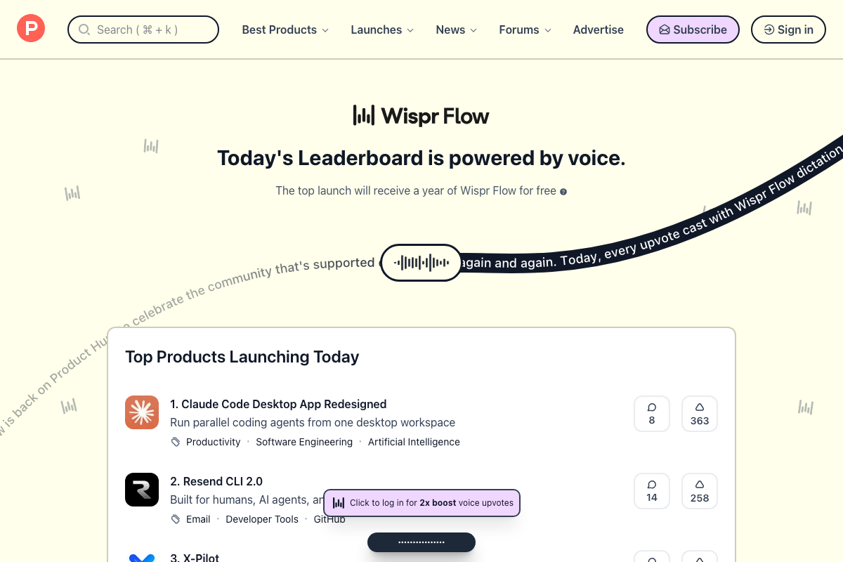Click the Subscribe button

tap(692, 30)
